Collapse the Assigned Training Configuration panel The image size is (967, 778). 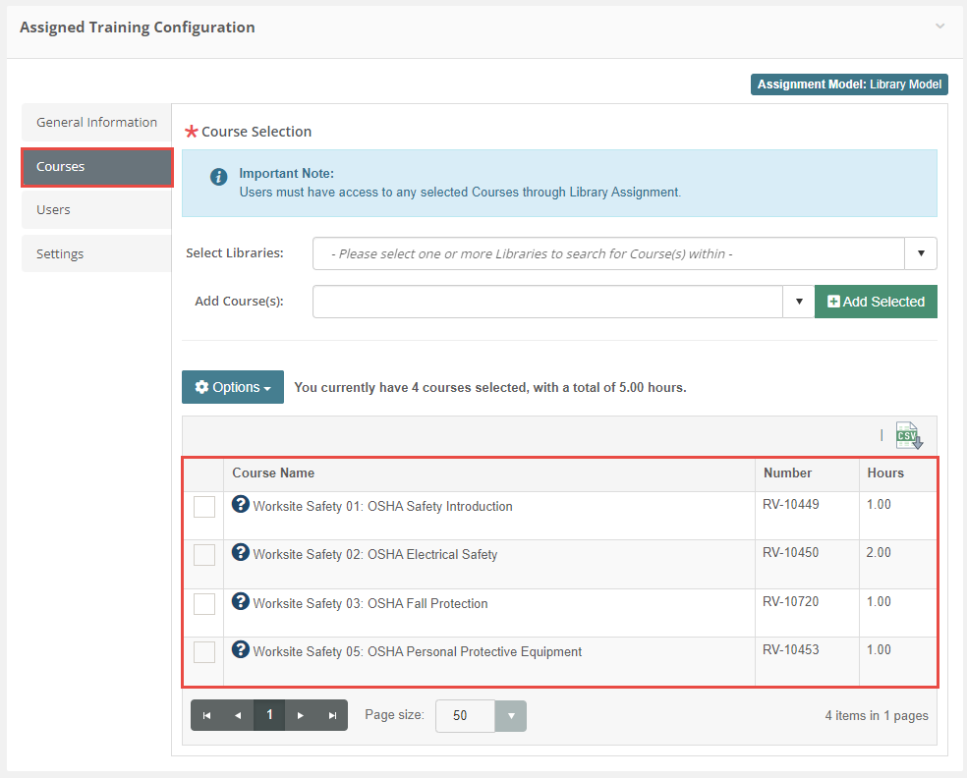(939, 26)
